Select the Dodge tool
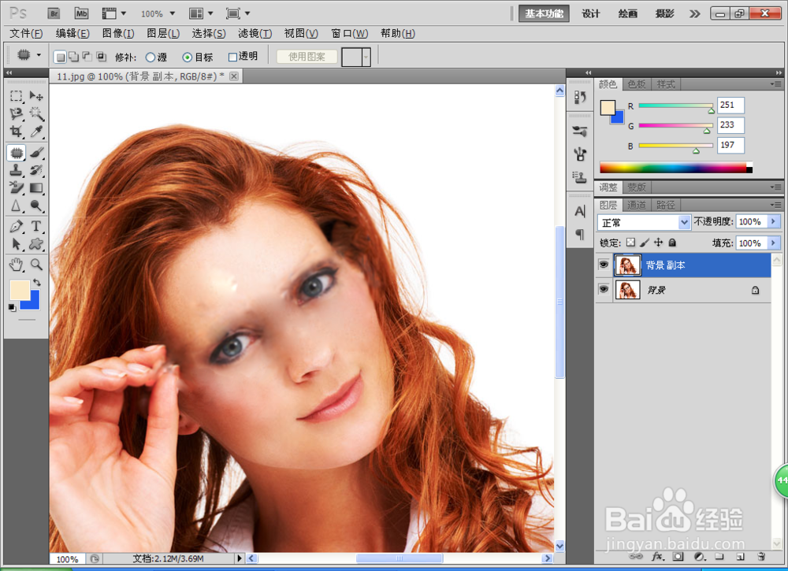 tap(36, 206)
